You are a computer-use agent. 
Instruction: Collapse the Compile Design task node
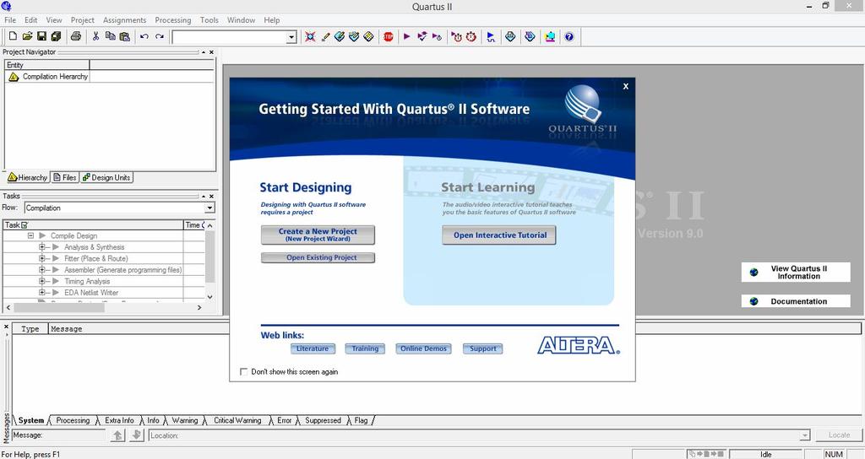[31, 235]
